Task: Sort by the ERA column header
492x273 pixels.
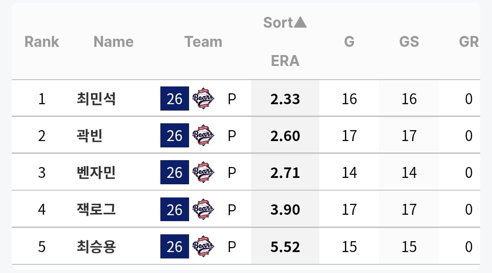Action: coord(285,61)
